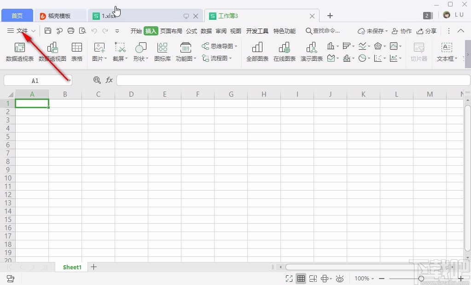Expand the Flowchart (流程图) dropdown arrow
Viewport: 471px width, 285px height.
tap(231, 58)
